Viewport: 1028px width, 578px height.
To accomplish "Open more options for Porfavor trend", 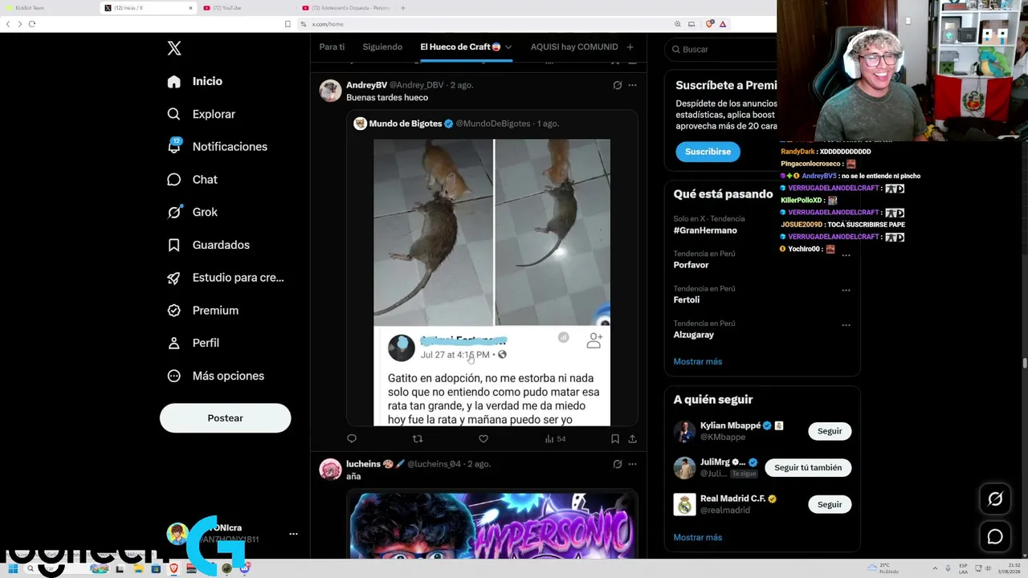I will click(846, 255).
